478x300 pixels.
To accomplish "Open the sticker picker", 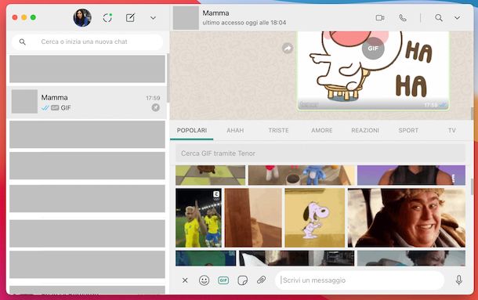I will tap(242, 280).
